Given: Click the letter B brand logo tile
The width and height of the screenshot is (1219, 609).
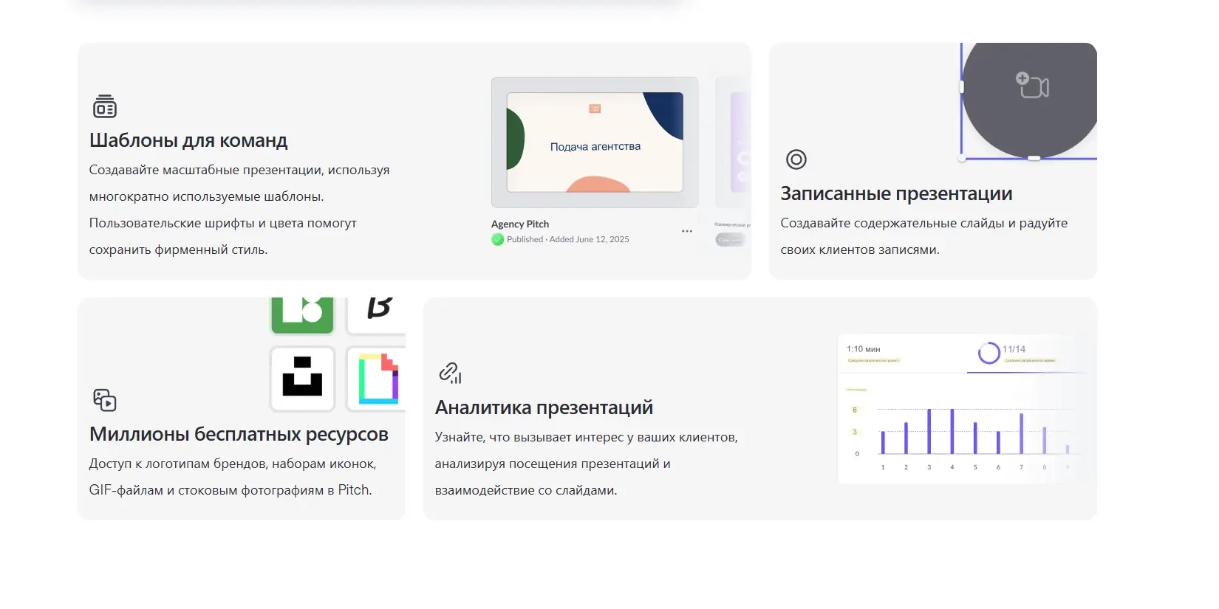Looking at the screenshot, I should (376, 314).
